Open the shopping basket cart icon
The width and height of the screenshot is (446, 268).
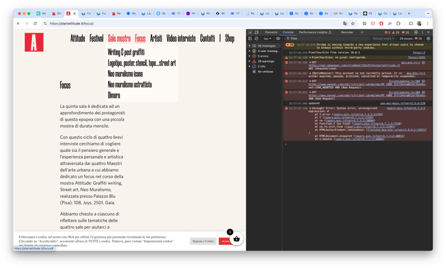tap(236, 239)
